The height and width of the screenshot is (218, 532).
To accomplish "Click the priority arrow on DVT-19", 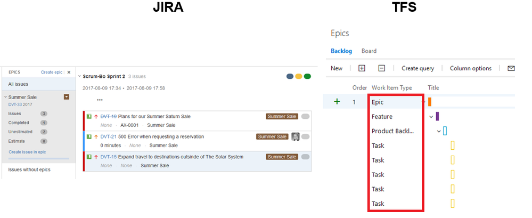I will coord(96,117).
